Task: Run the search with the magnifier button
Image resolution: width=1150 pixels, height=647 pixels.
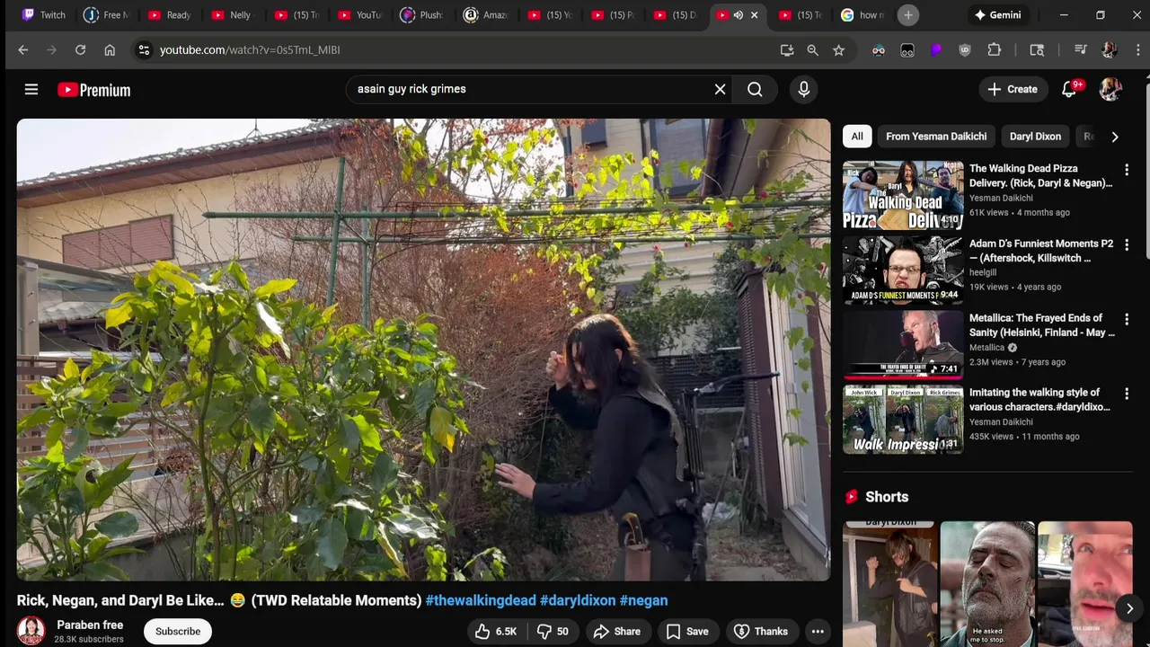Action: pos(755,89)
